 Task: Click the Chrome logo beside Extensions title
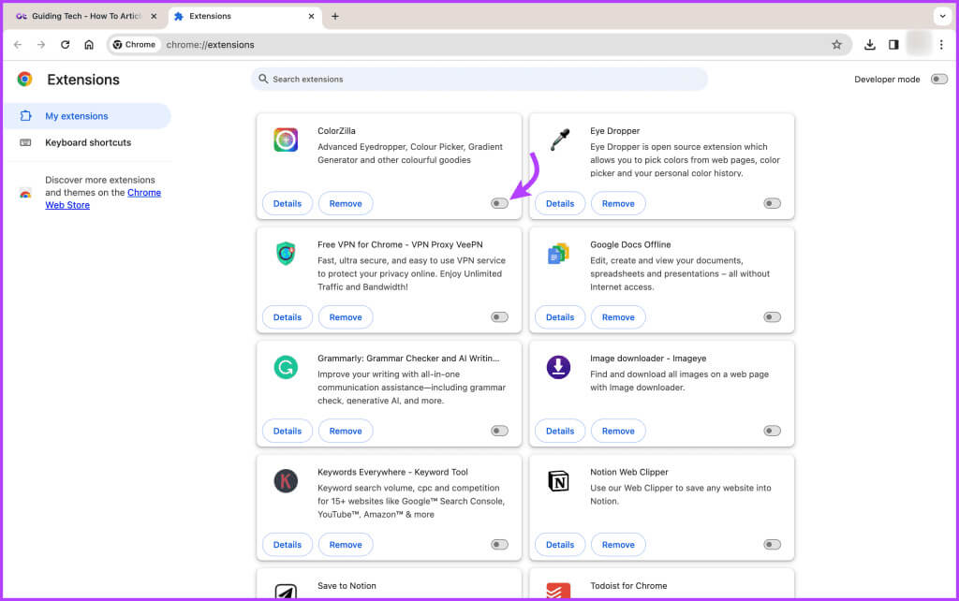coord(24,79)
